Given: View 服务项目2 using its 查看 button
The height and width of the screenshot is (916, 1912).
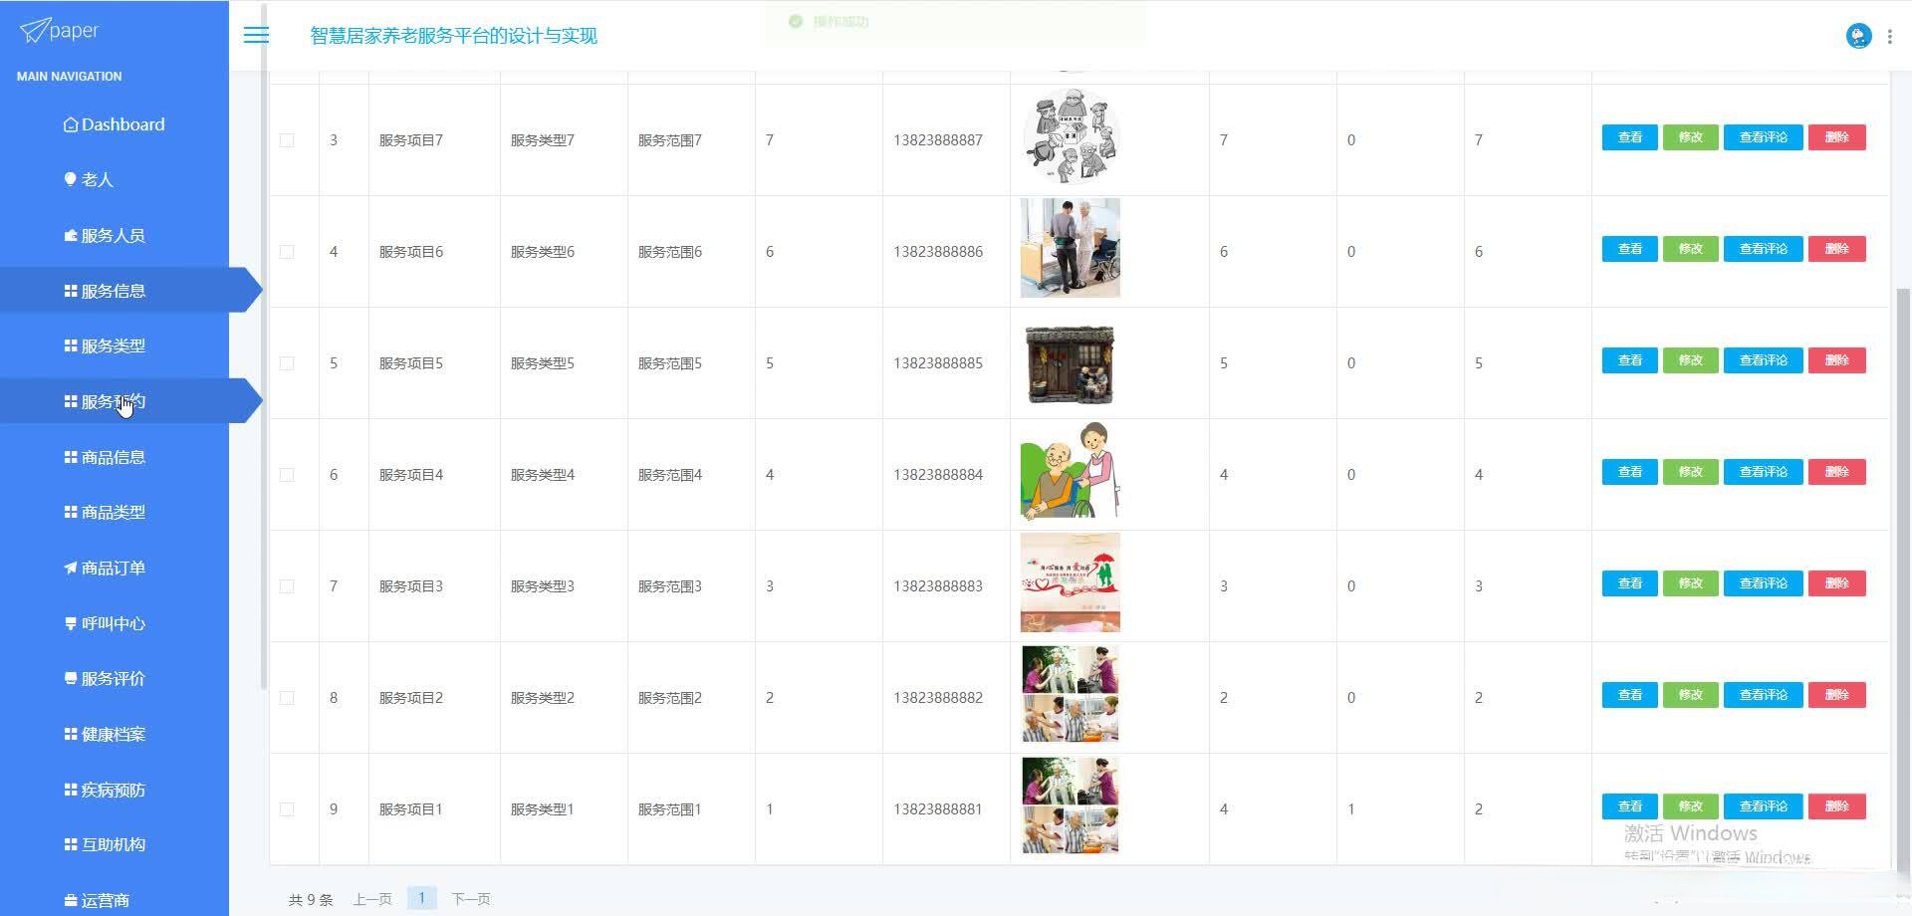Looking at the screenshot, I should [1629, 695].
